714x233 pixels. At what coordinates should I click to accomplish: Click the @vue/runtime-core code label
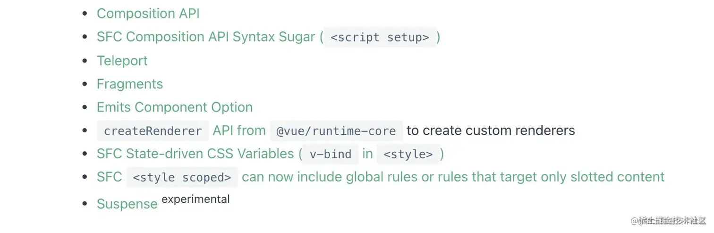[x=336, y=130]
